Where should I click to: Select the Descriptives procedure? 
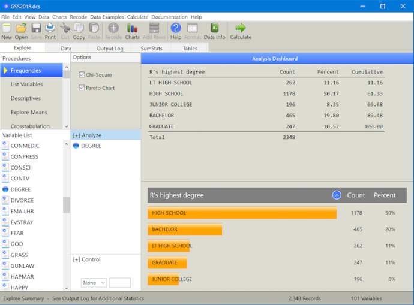[32, 98]
